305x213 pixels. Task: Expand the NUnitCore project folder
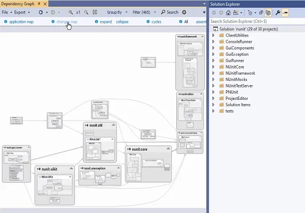pos(213,67)
